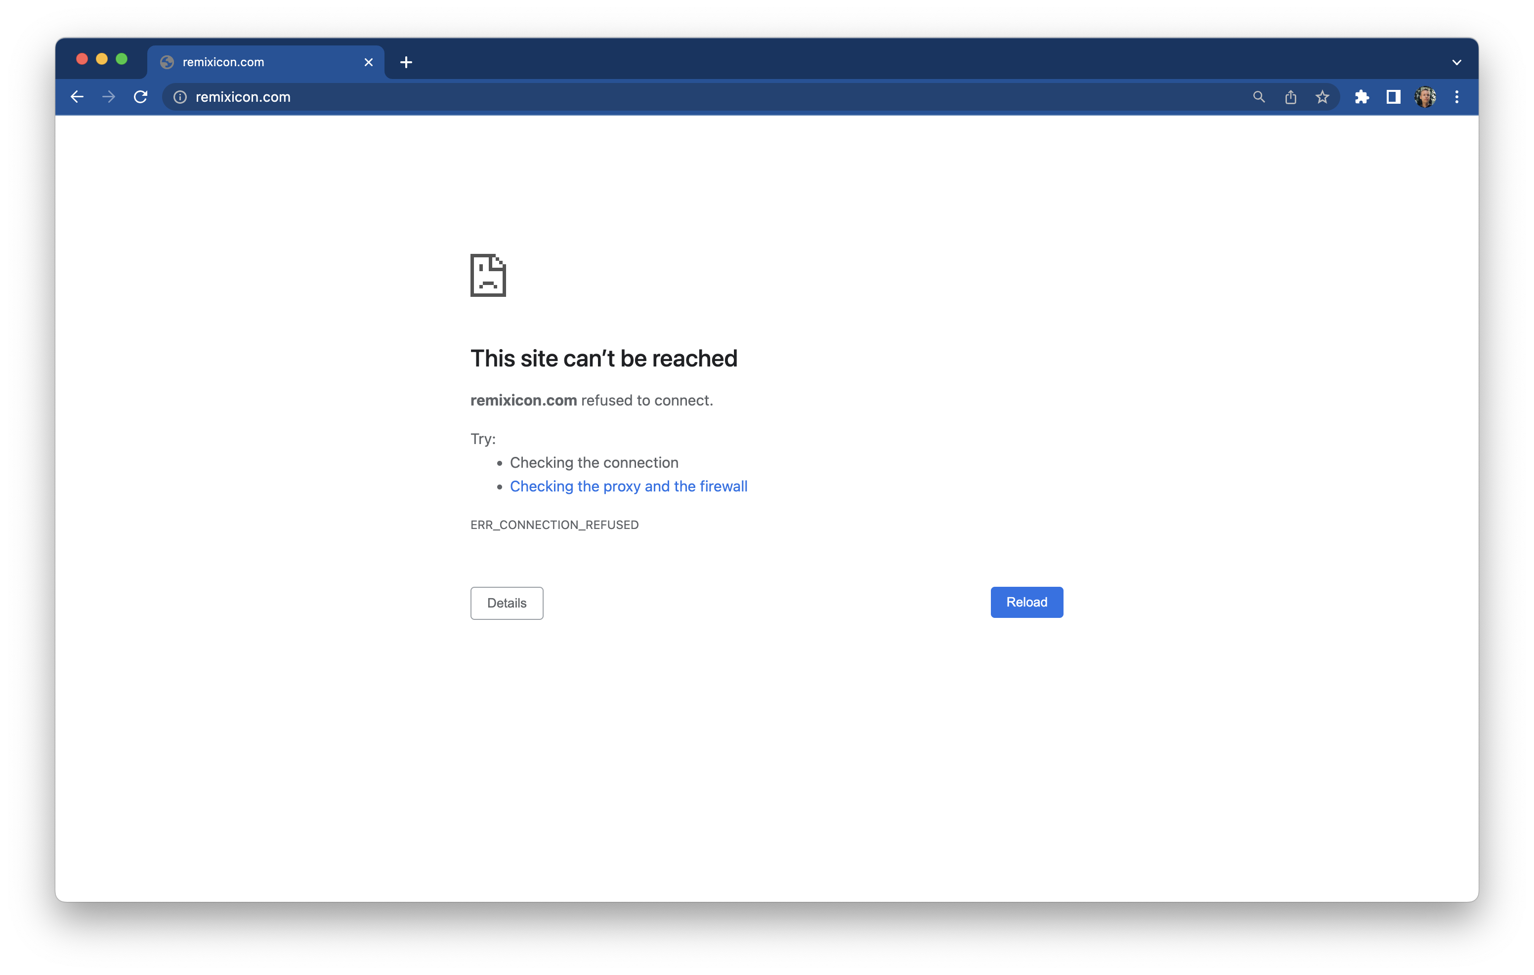Open the side panel icon
The image size is (1534, 975).
click(1393, 97)
